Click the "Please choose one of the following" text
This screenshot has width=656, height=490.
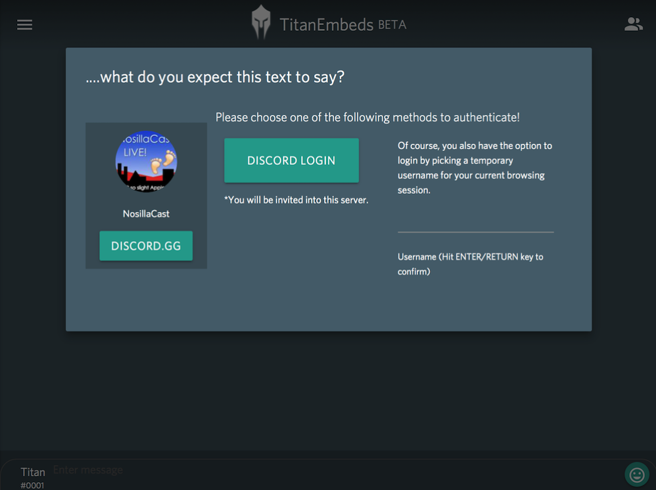pyautogui.click(x=367, y=118)
